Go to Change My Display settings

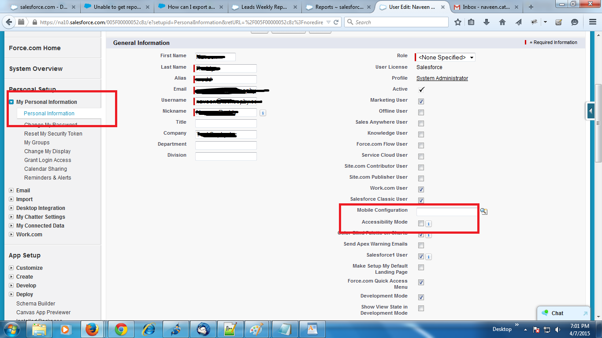coord(48,151)
